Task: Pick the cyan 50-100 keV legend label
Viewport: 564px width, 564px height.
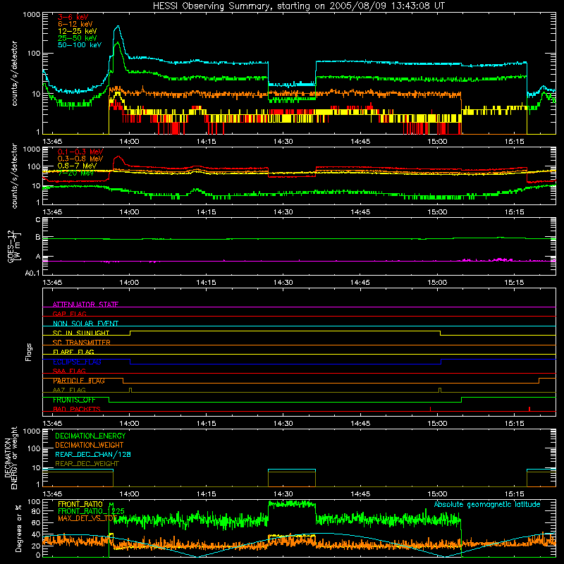Action: (80, 45)
